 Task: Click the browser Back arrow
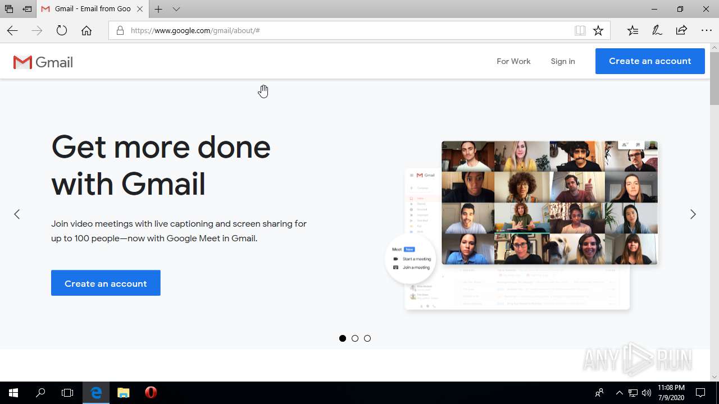(x=12, y=31)
